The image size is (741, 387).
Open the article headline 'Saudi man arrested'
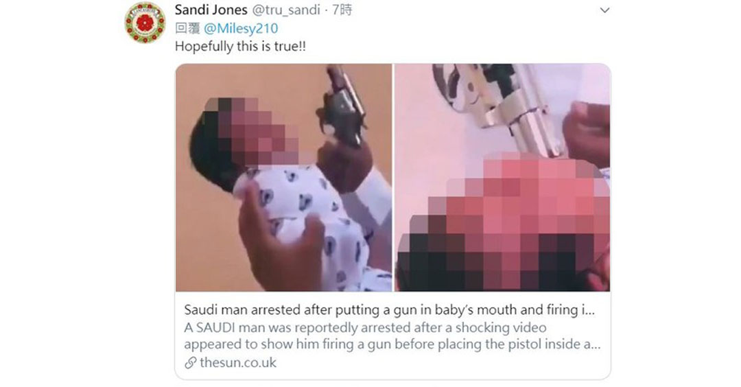point(390,310)
